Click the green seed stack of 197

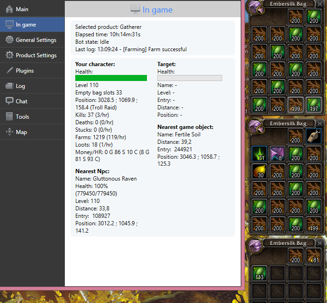(313, 104)
